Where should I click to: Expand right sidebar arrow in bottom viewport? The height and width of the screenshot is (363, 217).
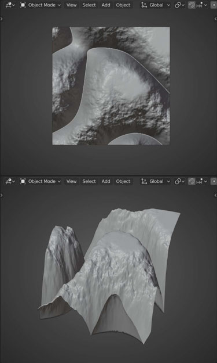pyautogui.click(x=215, y=195)
